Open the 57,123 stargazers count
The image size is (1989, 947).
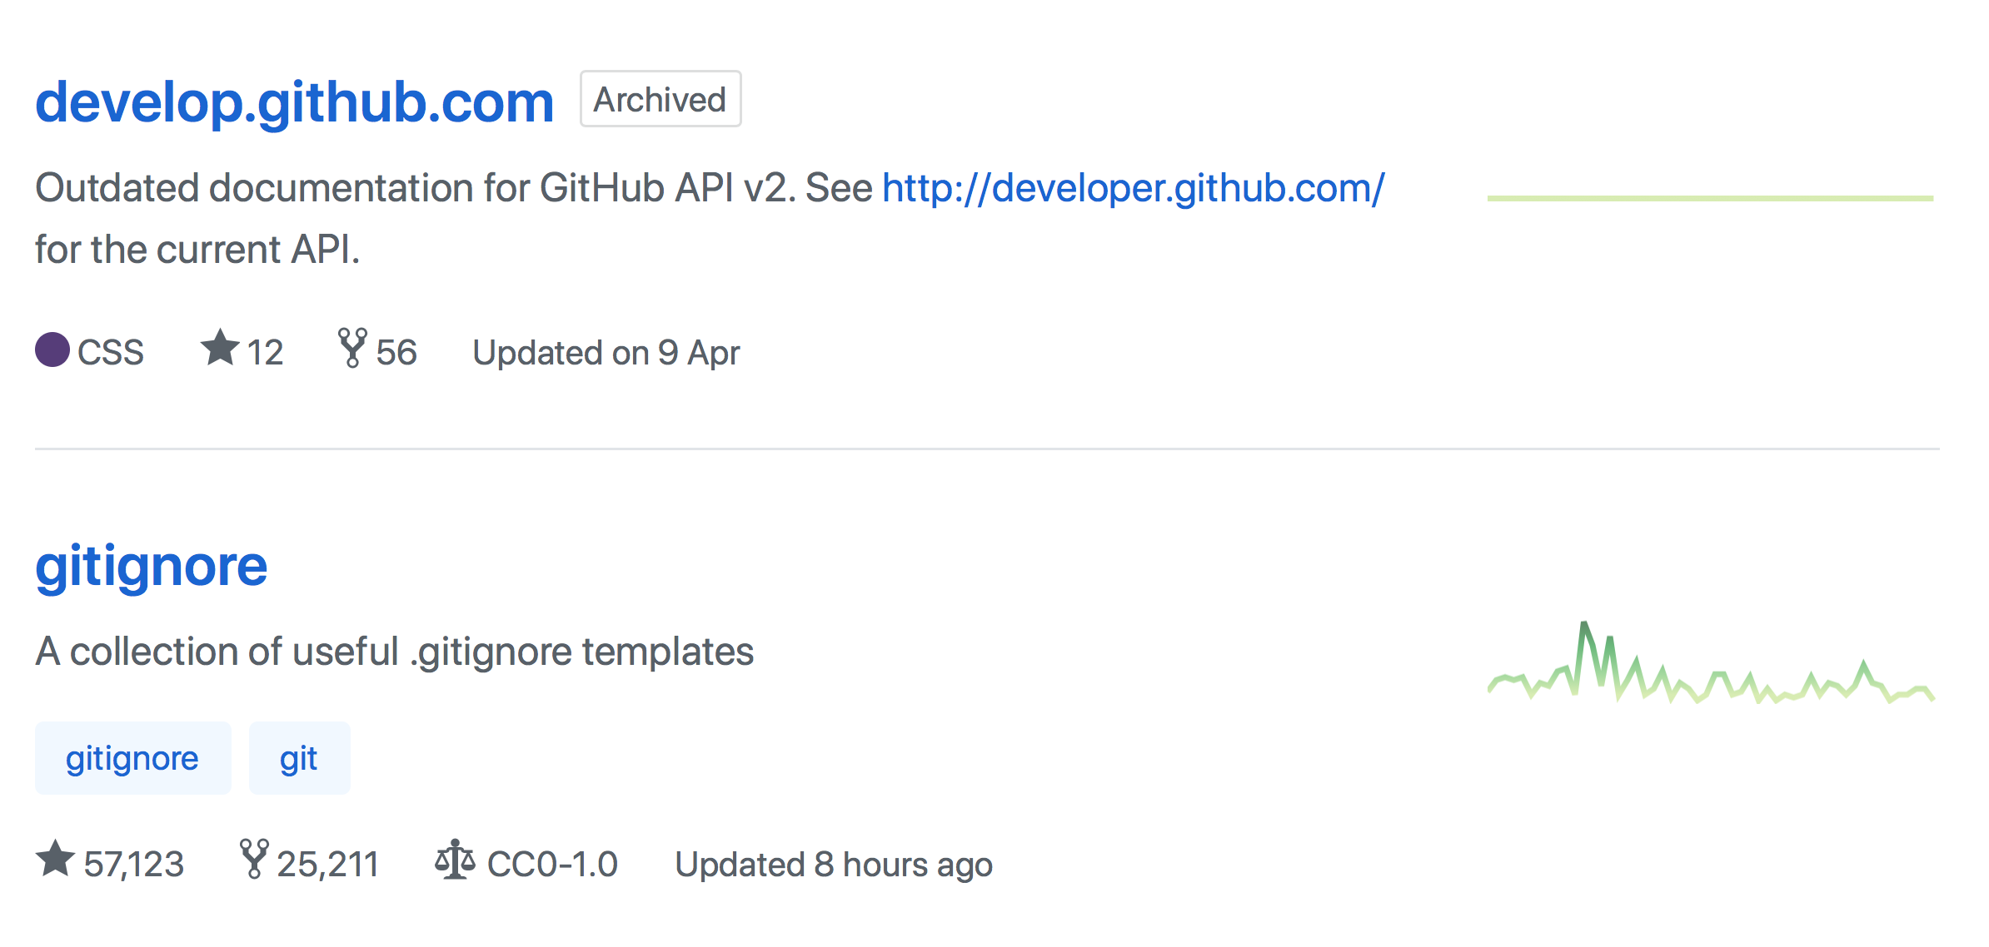click(134, 865)
